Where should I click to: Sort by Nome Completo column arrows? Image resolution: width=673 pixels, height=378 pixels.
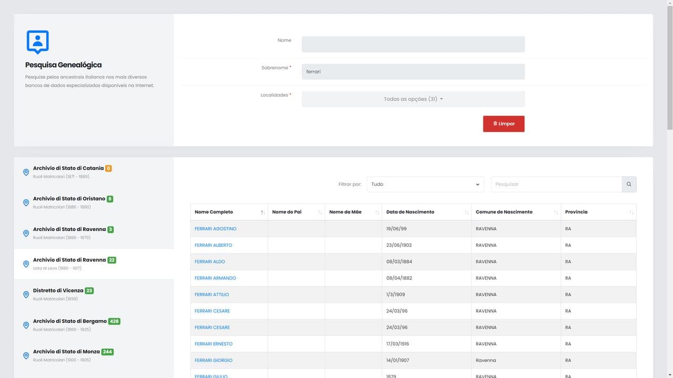click(262, 212)
